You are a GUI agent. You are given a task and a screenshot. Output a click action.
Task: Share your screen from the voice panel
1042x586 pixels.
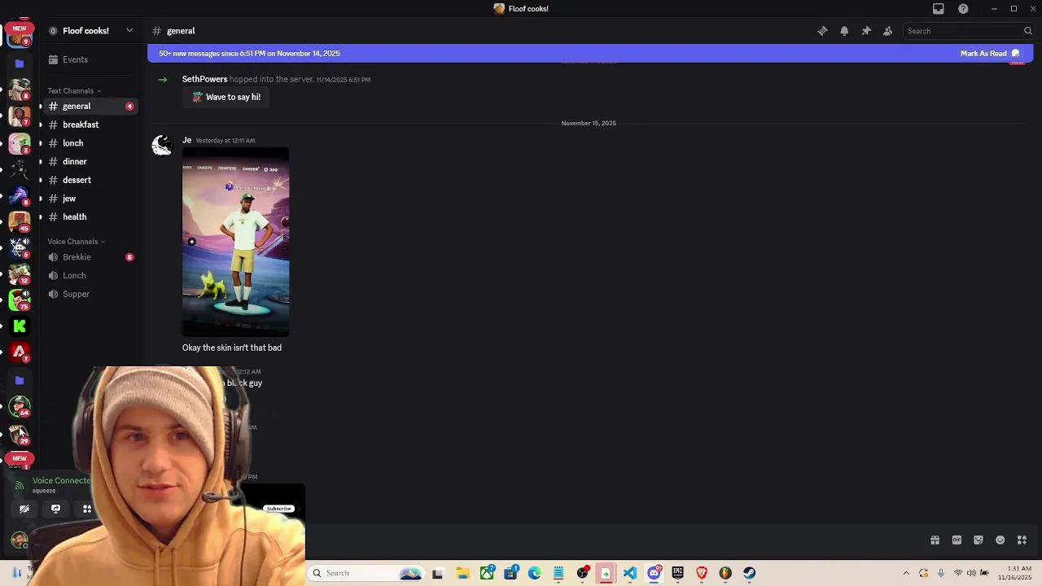tap(55, 509)
